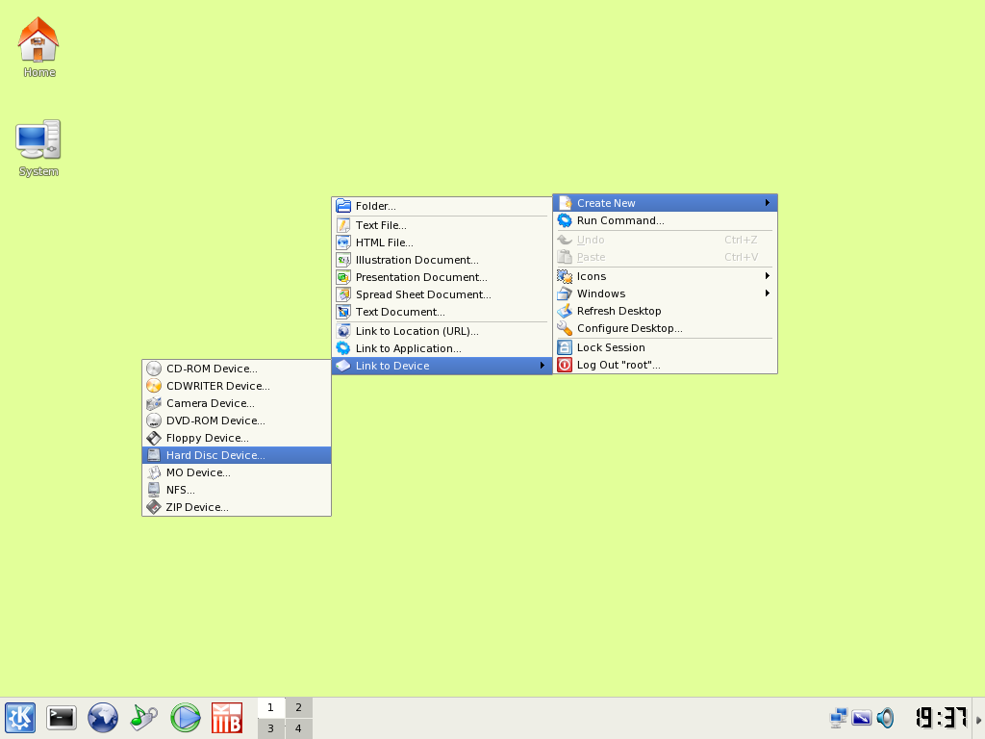Select CDWRITER Device... entry

(237, 386)
